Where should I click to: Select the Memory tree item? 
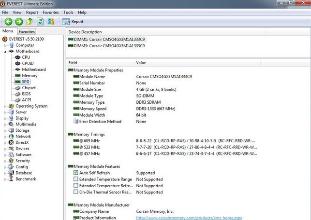pos(30,76)
